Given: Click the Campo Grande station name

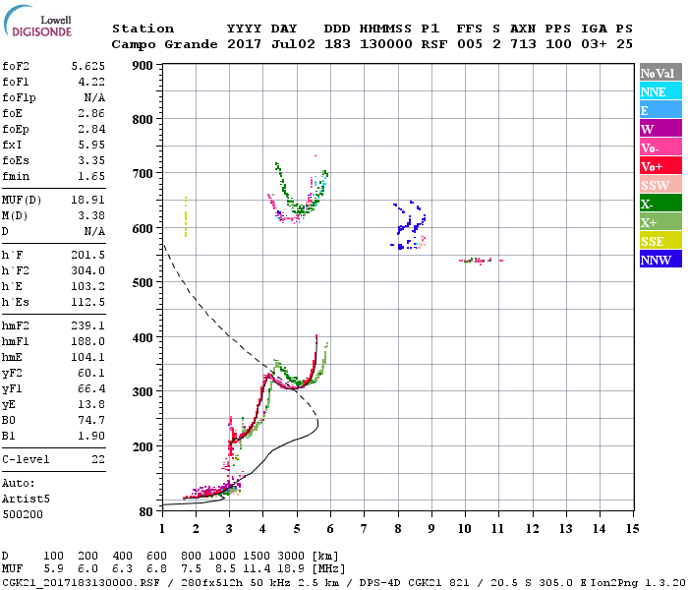Looking at the screenshot, I should pos(164,44).
